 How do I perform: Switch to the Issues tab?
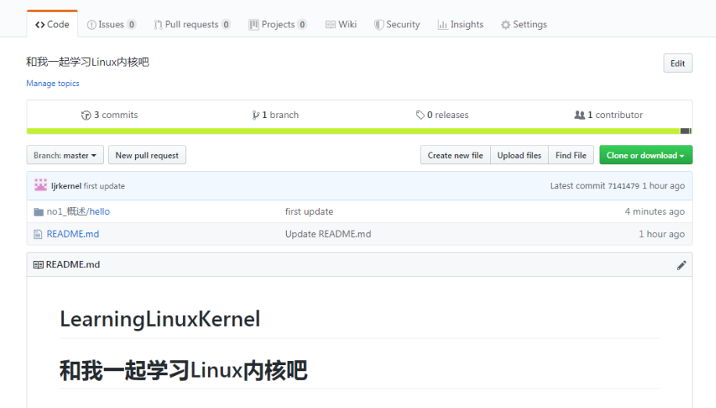click(x=111, y=24)
